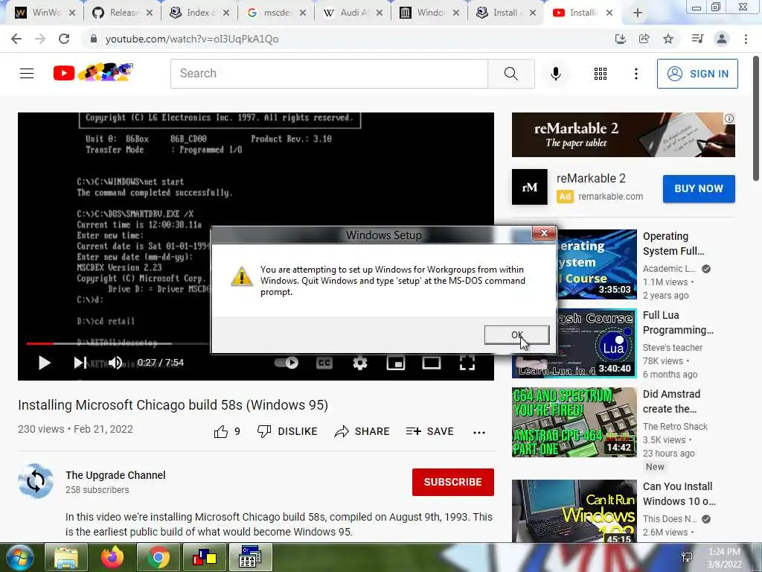Mute the video volume

(x=115, y=363)
